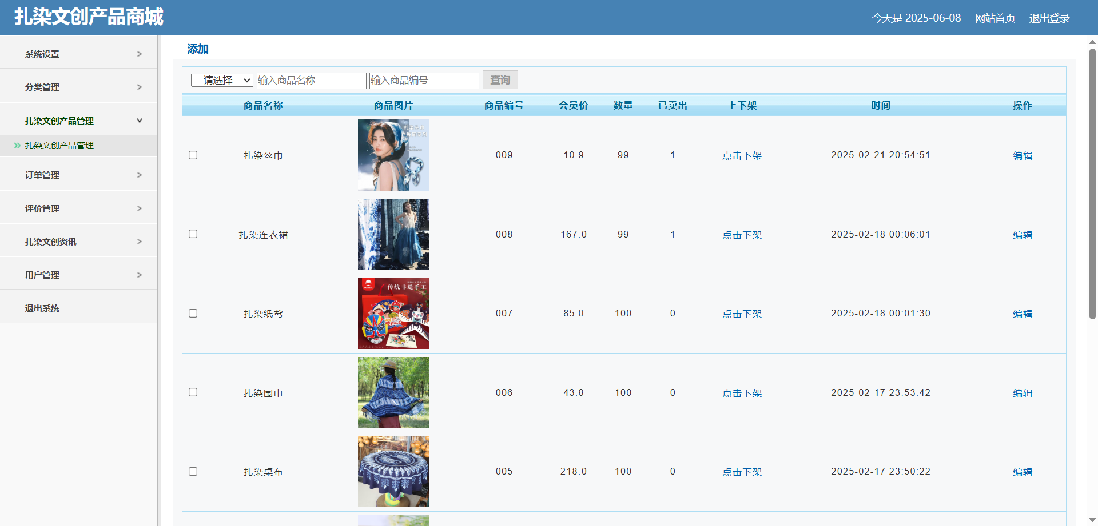
Task: Click 点击下架 for product 007
Action: (742, 314)
